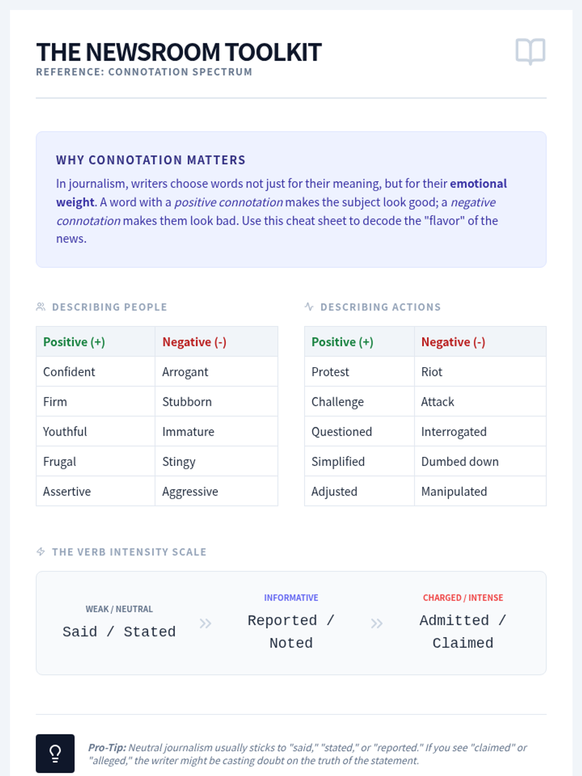Click the Informative scale label
The height and width of the screenshot is (776, 582).
[x=291, y=598]
